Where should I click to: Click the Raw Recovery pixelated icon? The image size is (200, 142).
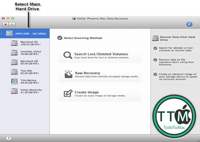68,74
